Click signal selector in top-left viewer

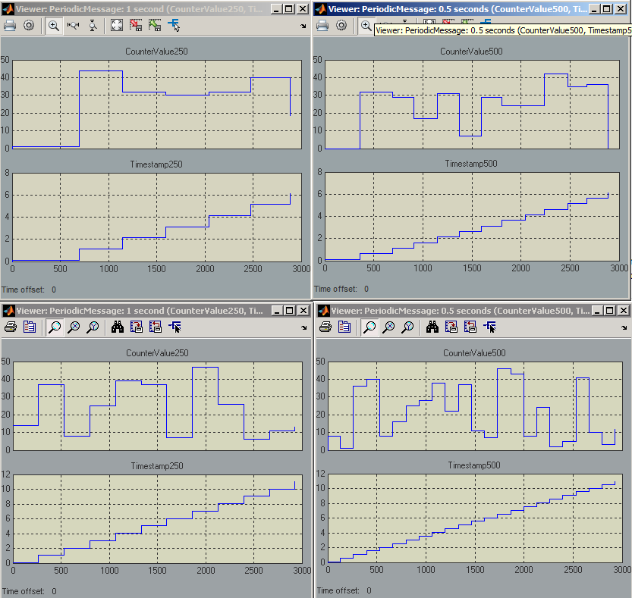click(174, 25)
